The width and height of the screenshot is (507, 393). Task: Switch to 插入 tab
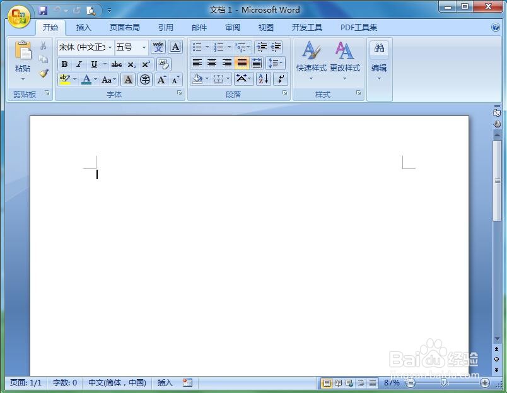pos(84,28)
